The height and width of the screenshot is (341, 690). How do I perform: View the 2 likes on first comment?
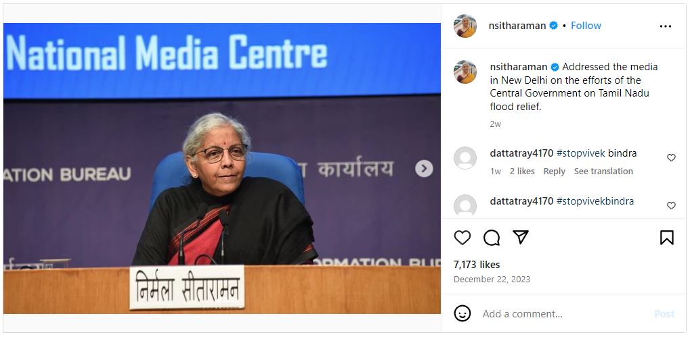522,171
